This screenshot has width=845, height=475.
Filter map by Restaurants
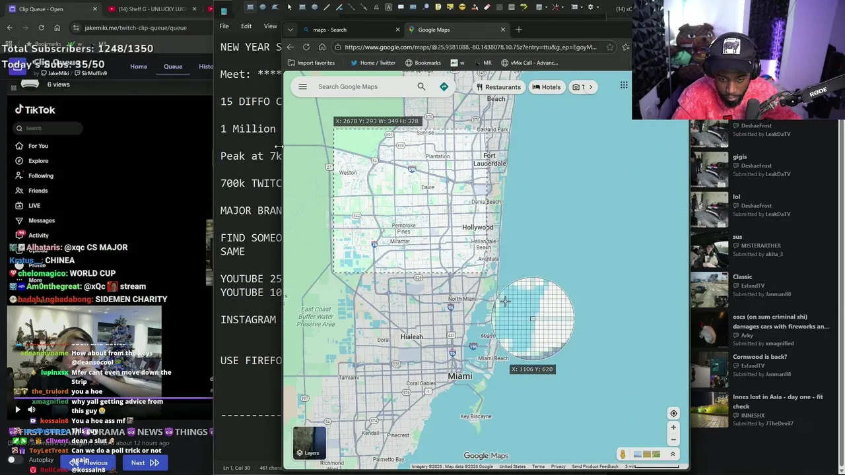(x=498, y=87)
